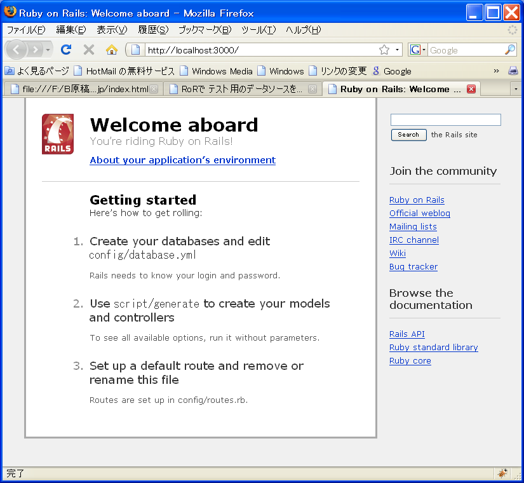Close the 'RoRで テスト用のデータソースを' tab

[312, 89]
